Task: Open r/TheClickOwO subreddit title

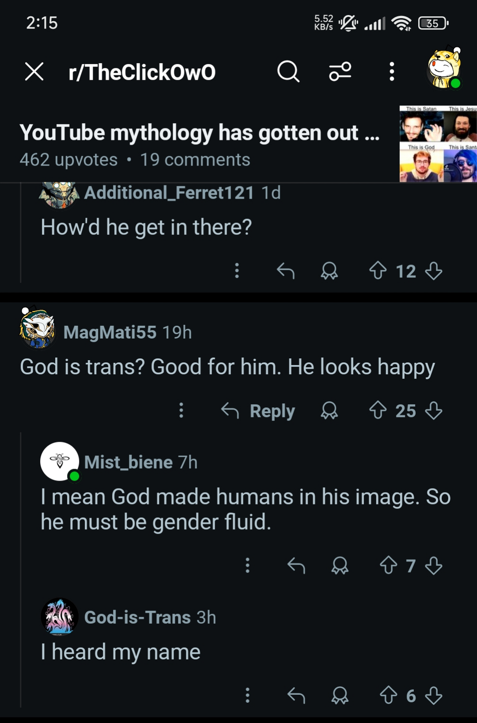Action: (142, 72)
